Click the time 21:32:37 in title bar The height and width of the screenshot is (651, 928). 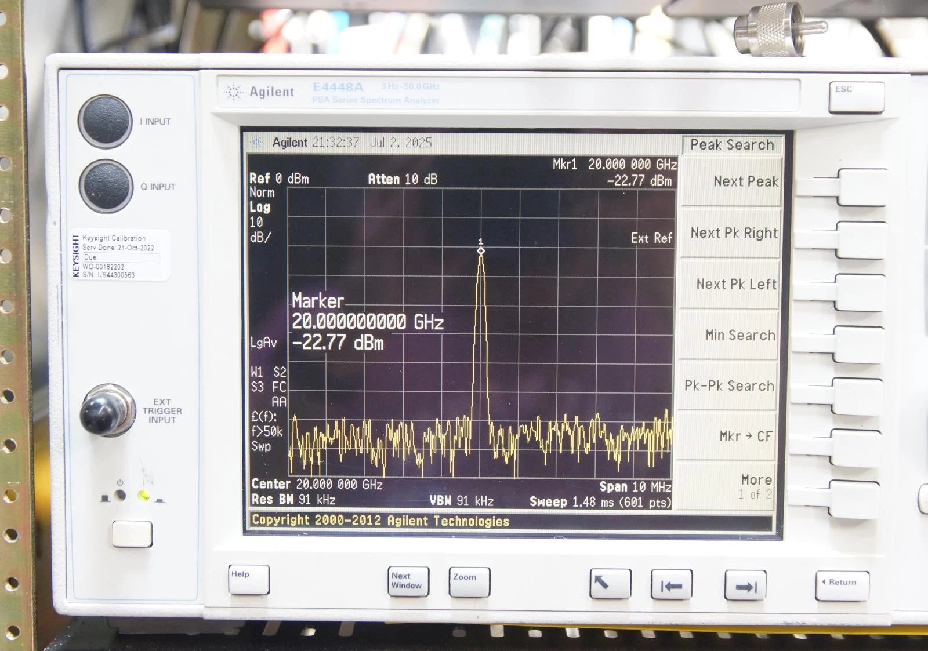pyautogui.click(x=336, y=143)
